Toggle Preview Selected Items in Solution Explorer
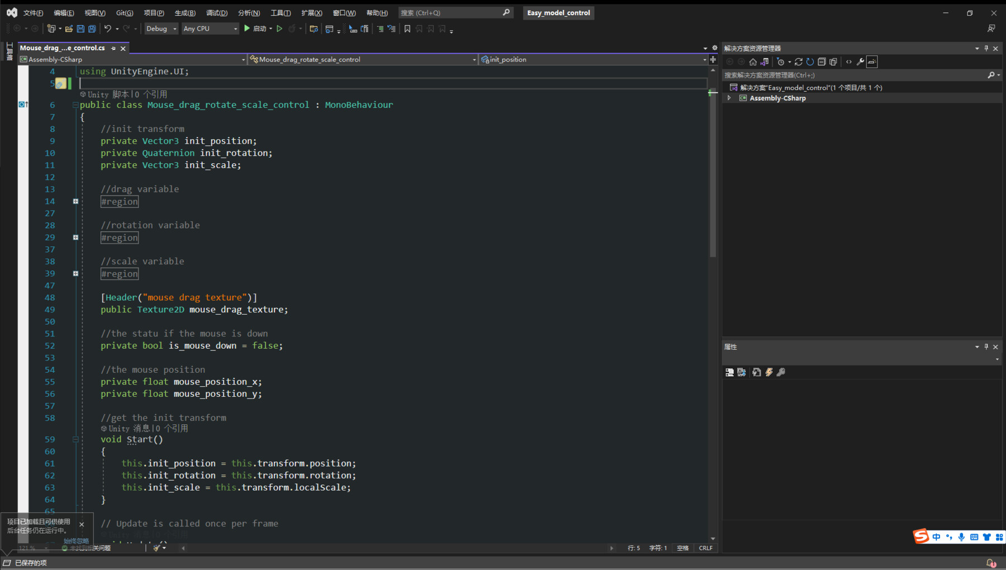The image size is (1006, 570). [872, 62]
